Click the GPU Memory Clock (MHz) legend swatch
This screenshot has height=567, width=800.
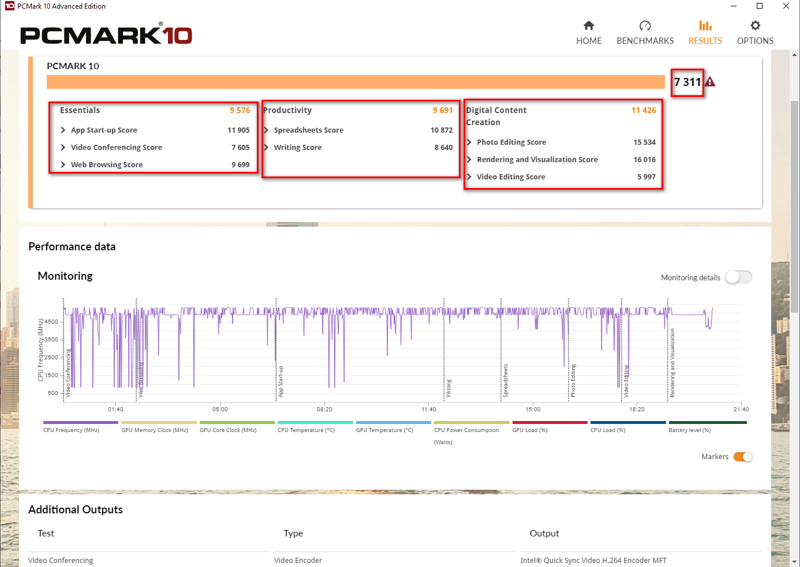tap(159, 422)
